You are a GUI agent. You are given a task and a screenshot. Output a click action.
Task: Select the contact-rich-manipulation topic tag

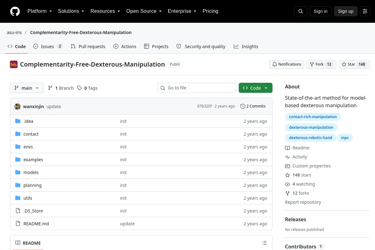[313, 117]
